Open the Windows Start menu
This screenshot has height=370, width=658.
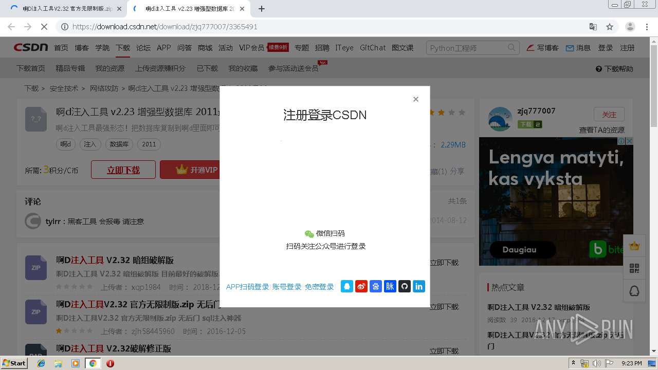point(14,363)
